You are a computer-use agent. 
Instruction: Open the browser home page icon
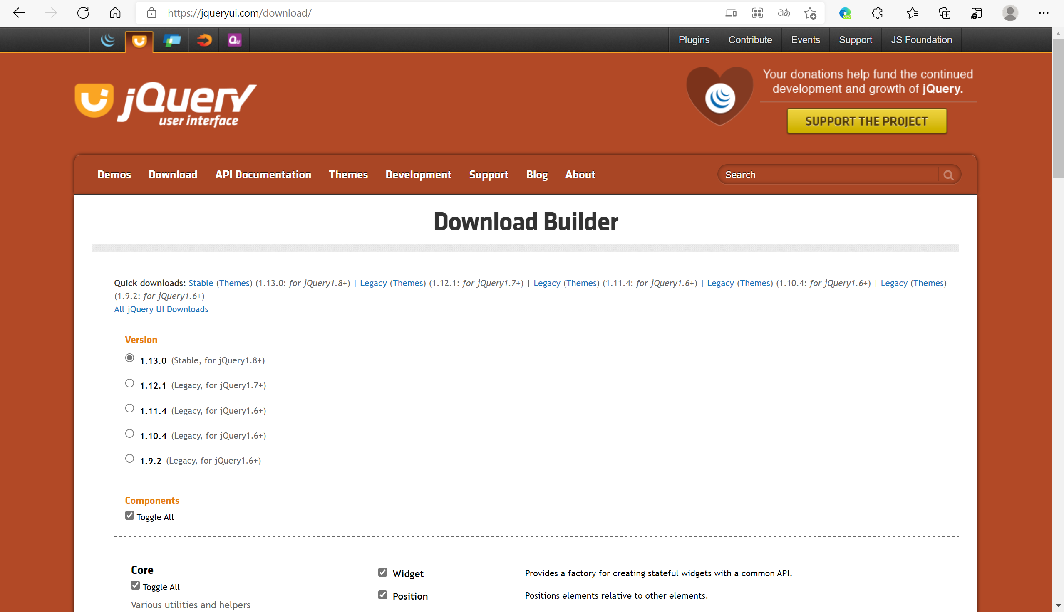point(115,13)
